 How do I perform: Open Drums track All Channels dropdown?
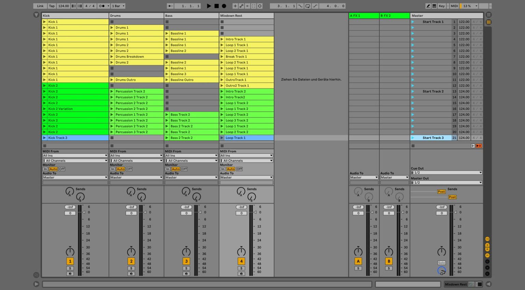[136, 161]
